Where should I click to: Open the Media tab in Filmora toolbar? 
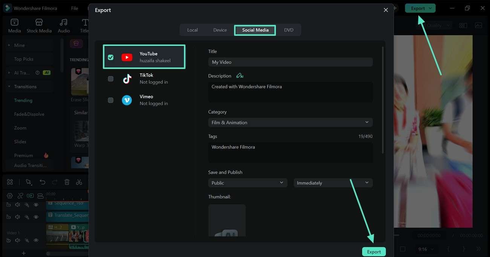[14, 26]
